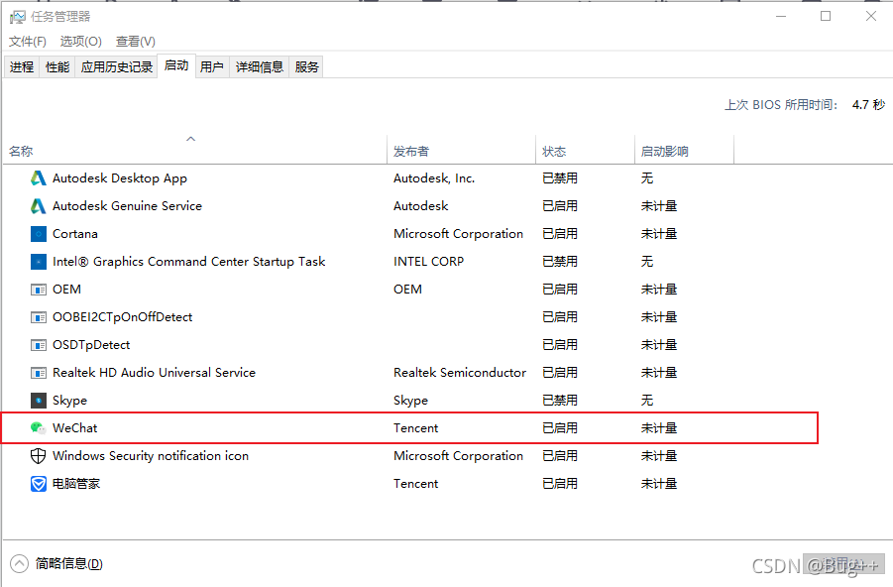The width and height of the screenshot is (893, 587).
Task: Switch to the 服务 tab
Action: 307,66
